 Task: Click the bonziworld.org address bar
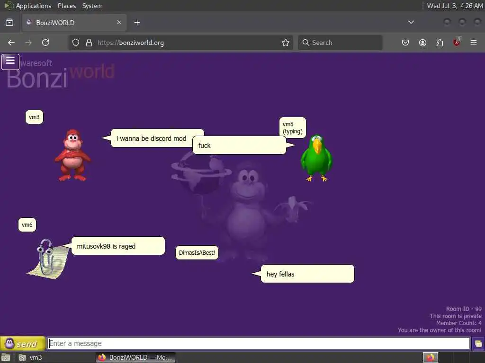point(181,43)
